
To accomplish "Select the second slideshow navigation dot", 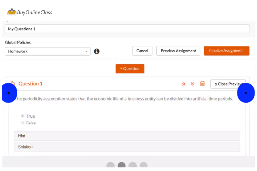I will [121, 165].
